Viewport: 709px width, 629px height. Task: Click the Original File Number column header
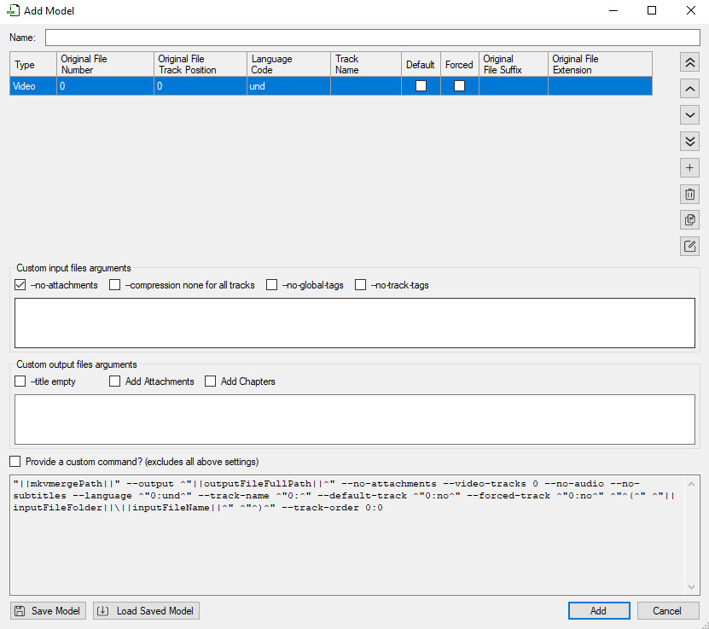click(x=105, y=64)
